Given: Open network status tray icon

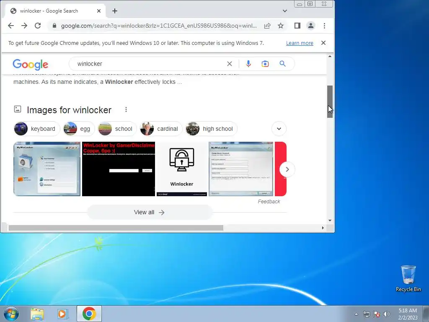Looking at the screenshot, I should [x=366, y=314].
